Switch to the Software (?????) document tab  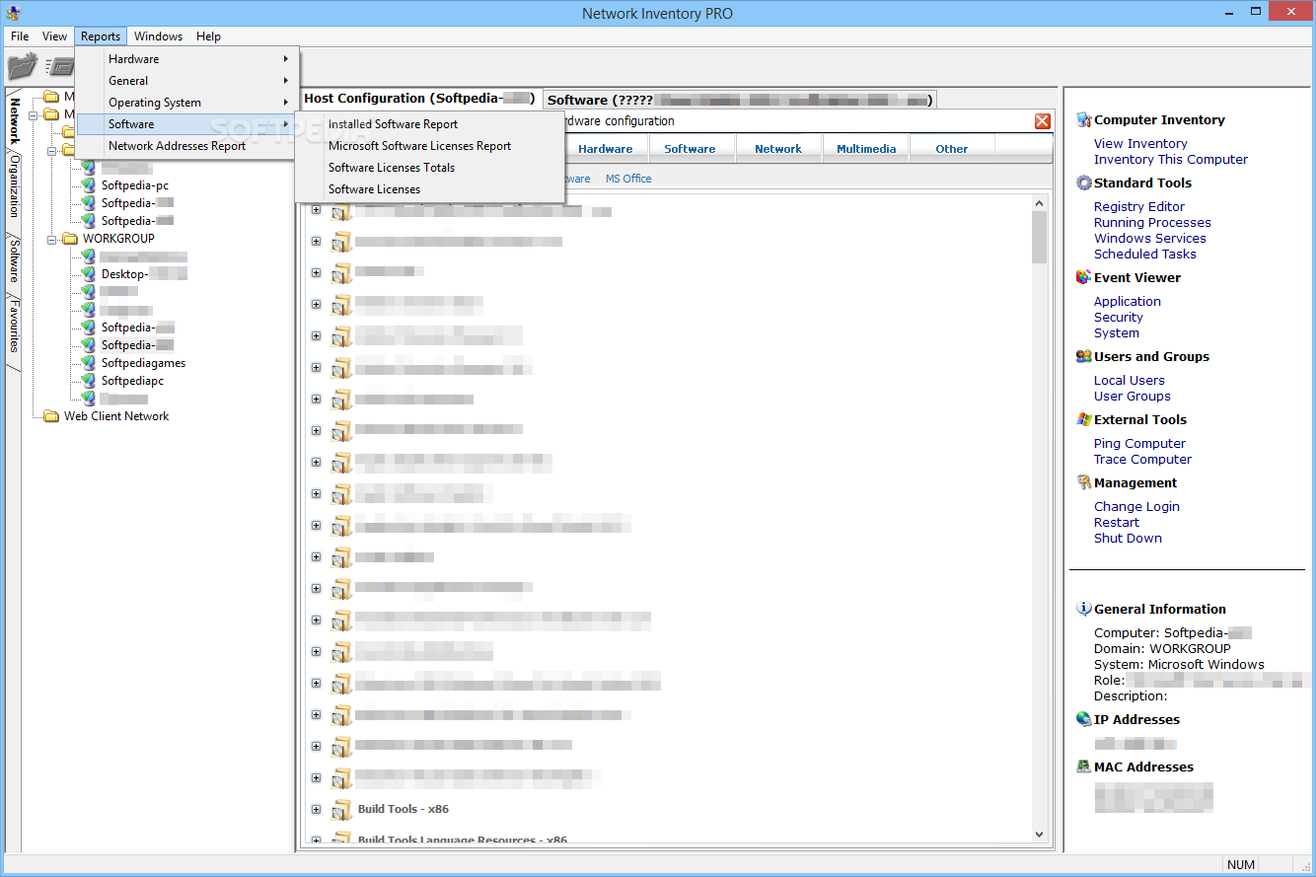click(x=740, y=100)
